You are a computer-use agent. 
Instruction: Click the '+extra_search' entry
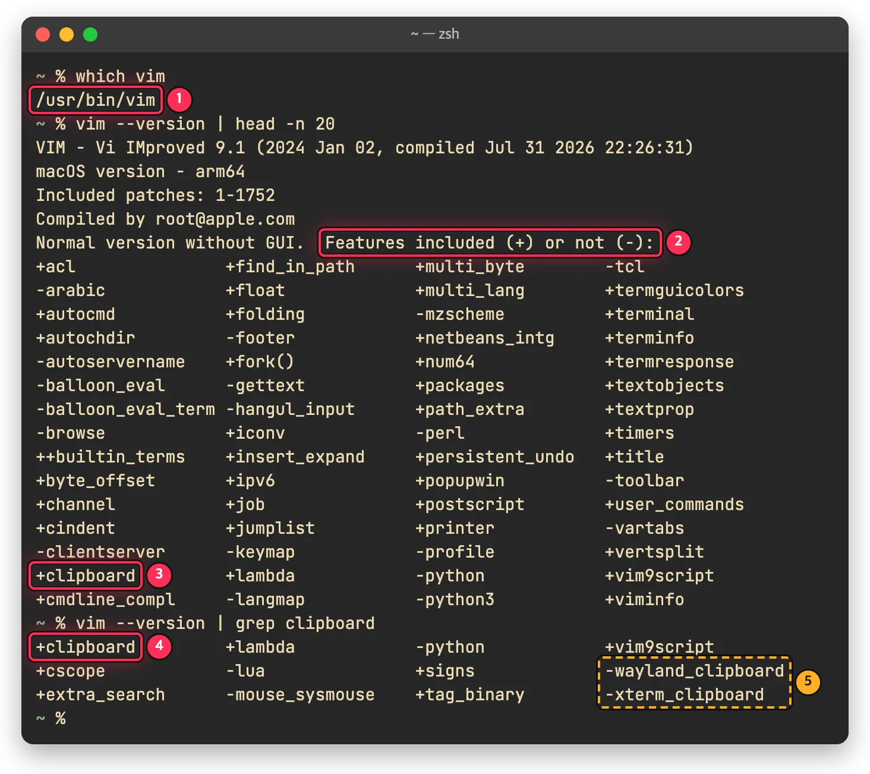[100, 694]
